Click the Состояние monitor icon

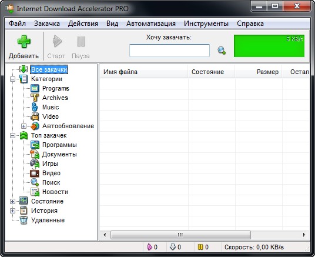coord(24,201)
